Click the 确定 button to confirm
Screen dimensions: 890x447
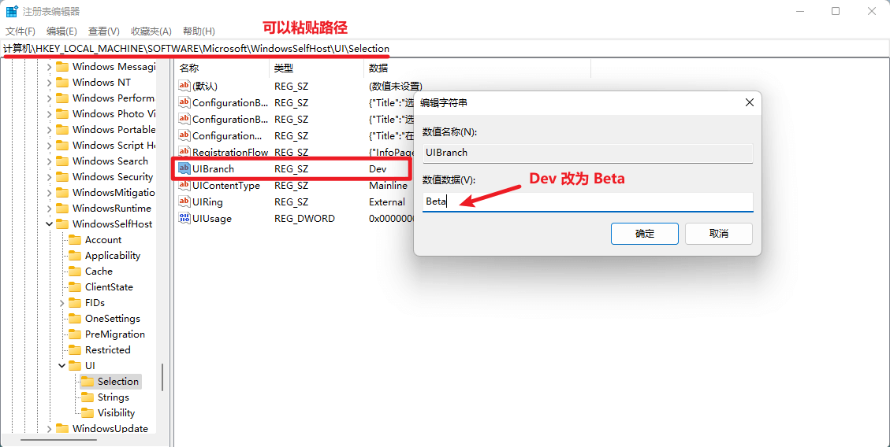644,234
